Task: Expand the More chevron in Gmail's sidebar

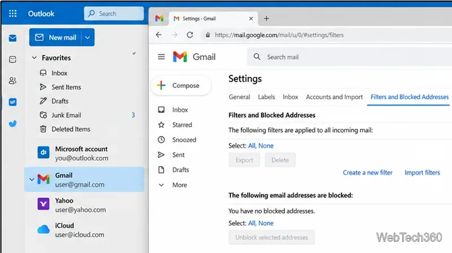Action: point(162,185)
